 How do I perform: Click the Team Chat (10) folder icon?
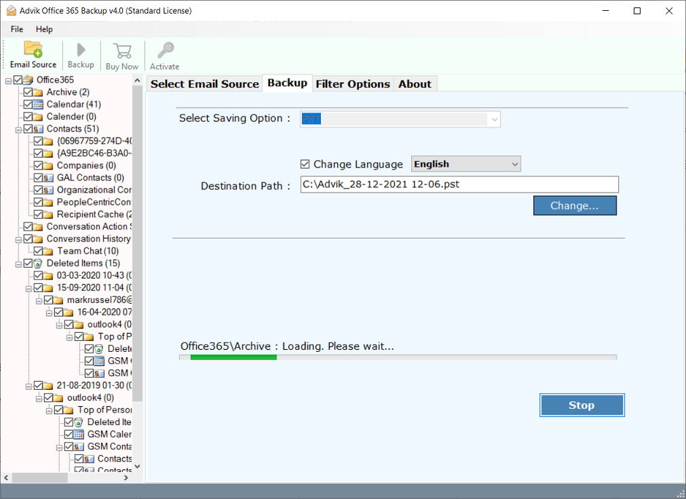[48, 252]
